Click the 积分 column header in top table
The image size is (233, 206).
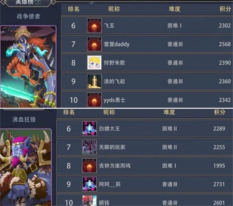[x=225, y=9]
